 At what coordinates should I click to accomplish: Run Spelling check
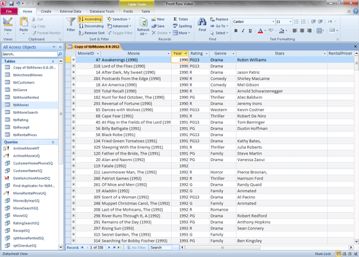pyautogui.click(x=182, y=26)
